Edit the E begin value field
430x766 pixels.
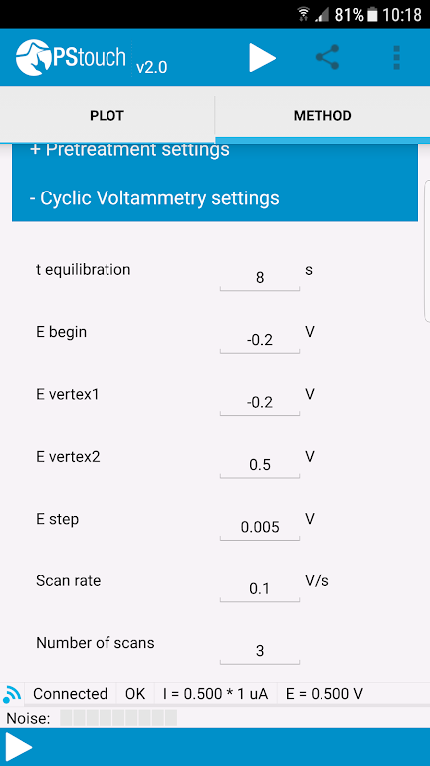click(260, 340)
